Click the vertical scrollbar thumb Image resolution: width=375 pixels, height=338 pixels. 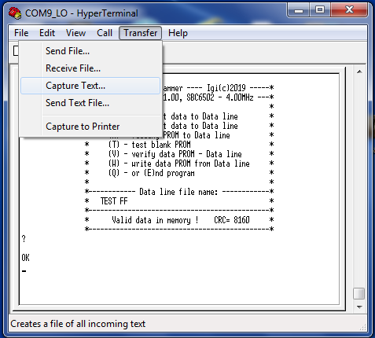[x=359, y=293]
